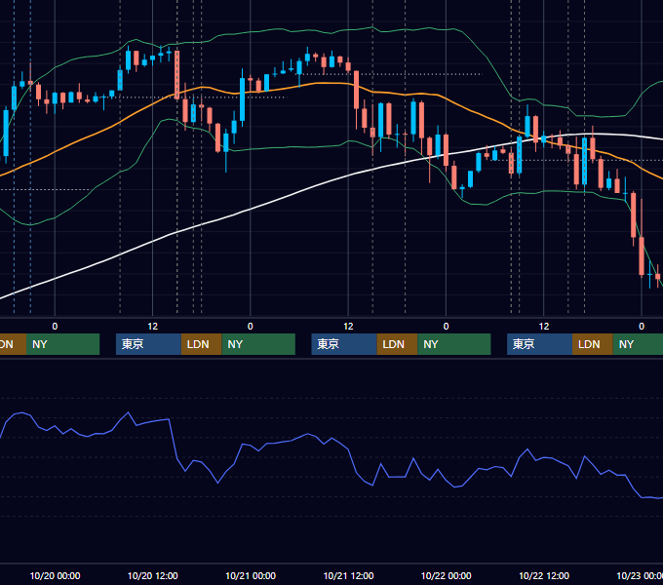Click the 10/20 00:00 date label
The height and width of the screenshot is (585, 663).
(55, 575)
